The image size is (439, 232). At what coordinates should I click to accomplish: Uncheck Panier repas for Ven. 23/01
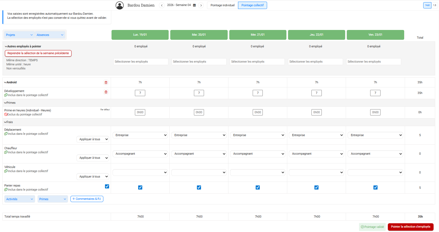coord(376,188)
